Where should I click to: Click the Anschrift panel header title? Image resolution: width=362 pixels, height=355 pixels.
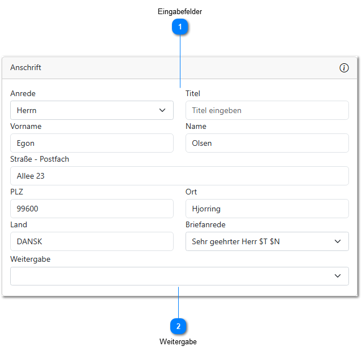click(x=25, y=68)
